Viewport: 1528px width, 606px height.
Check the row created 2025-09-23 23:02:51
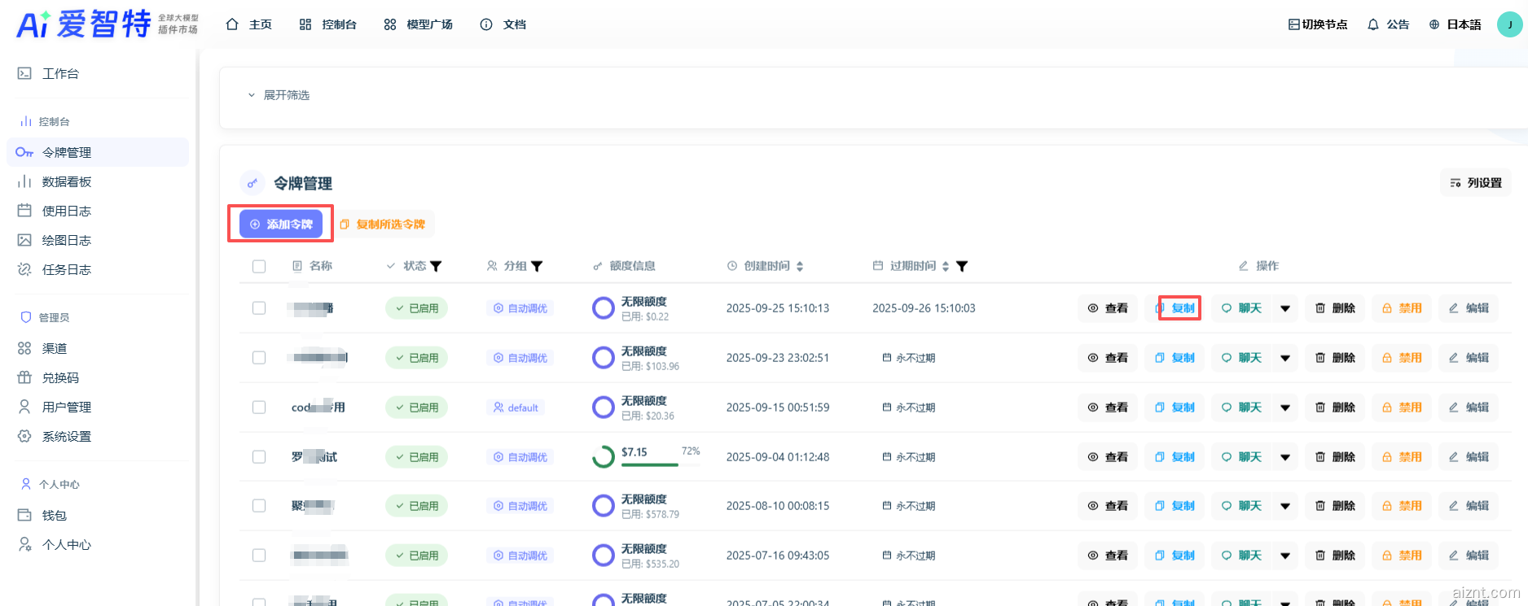[x=259, y=358]
